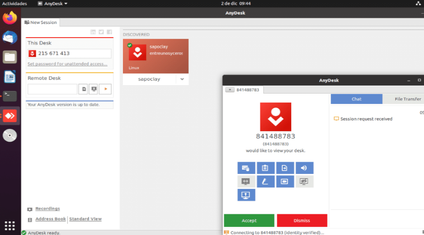This screenshot has height=235, width=424.
Task: Select the 841488783 session tab
Action: pos(247,90)
